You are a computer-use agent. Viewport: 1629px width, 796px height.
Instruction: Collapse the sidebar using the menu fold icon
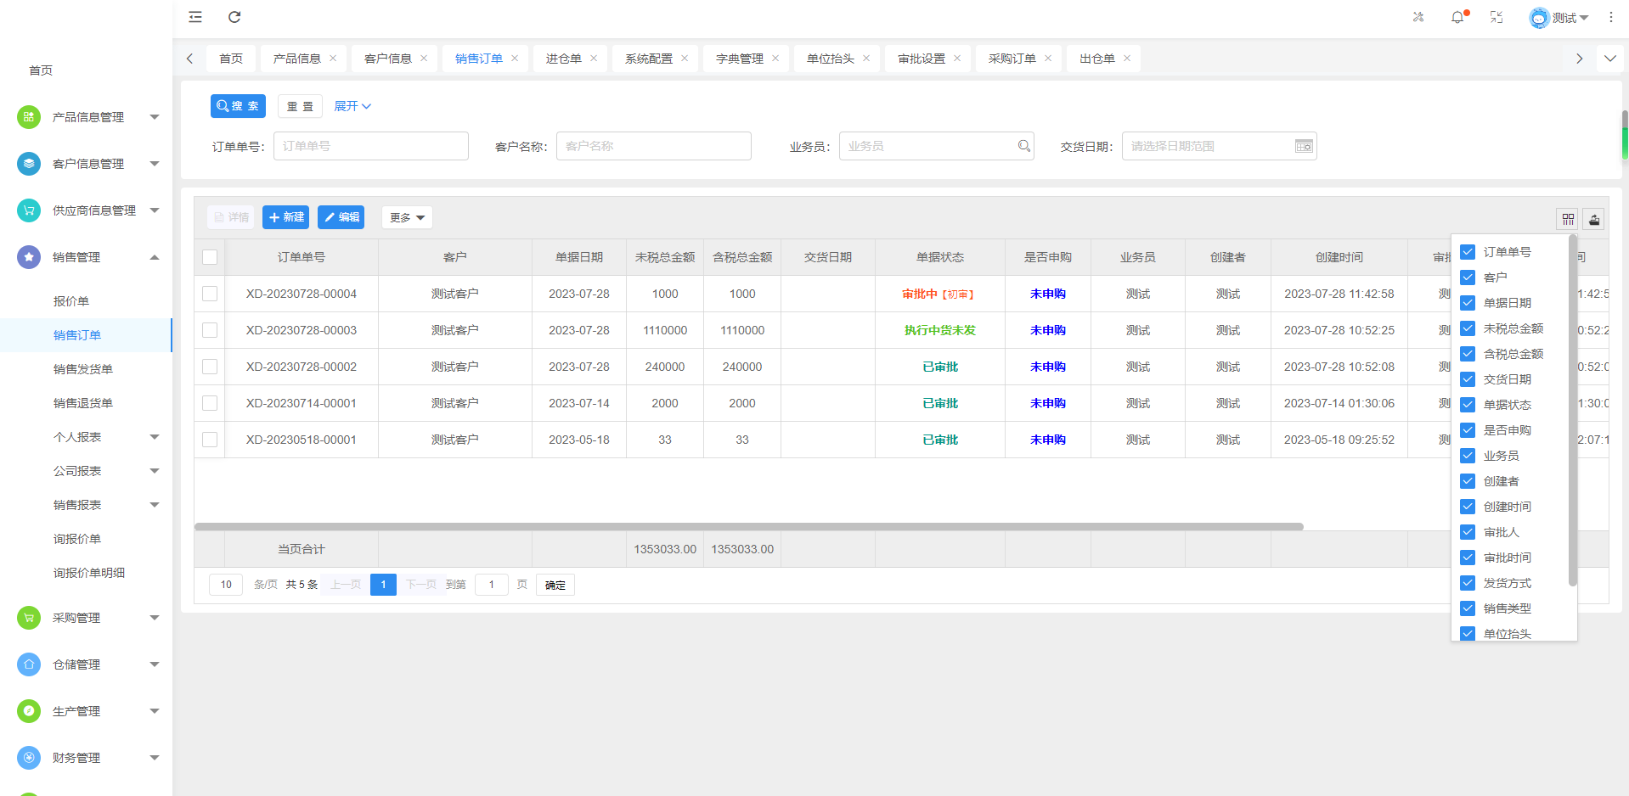(195, 17)
